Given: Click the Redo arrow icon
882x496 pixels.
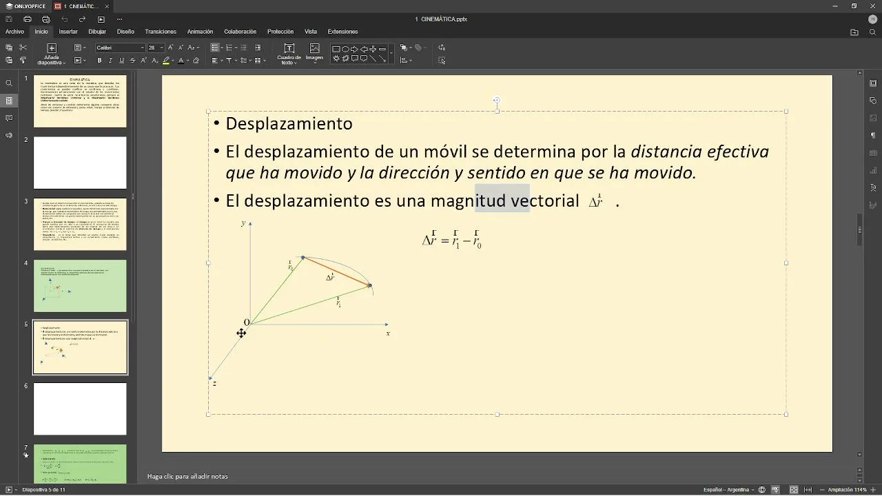Looking at the screenshot, I should pyautogui.click(x=82, y=19).
